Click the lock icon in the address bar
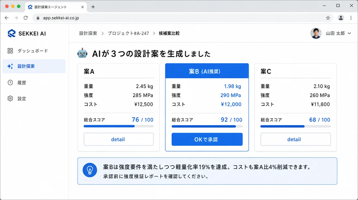Image resolution: width=358 pixels, height=200 pixels. coord(38,18)
